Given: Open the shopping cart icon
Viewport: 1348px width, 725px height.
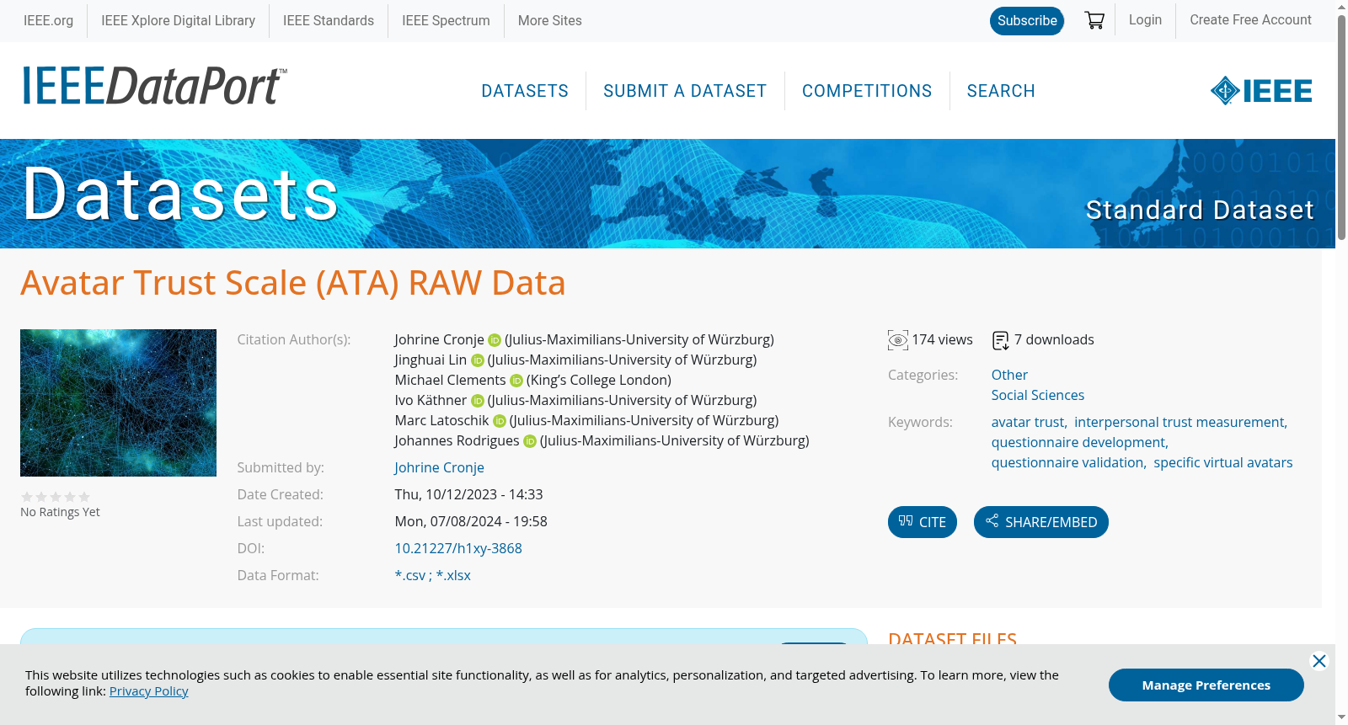Looking at the screenshot, I should click(1094, 20).
